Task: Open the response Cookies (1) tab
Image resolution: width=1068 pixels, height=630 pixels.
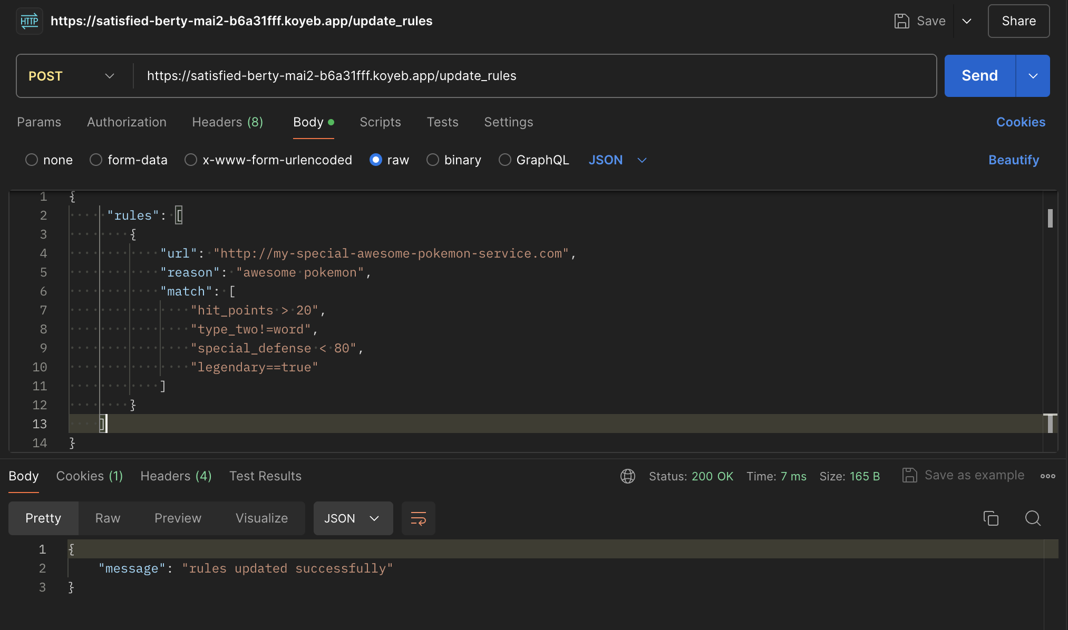Action: coord(90,476)
